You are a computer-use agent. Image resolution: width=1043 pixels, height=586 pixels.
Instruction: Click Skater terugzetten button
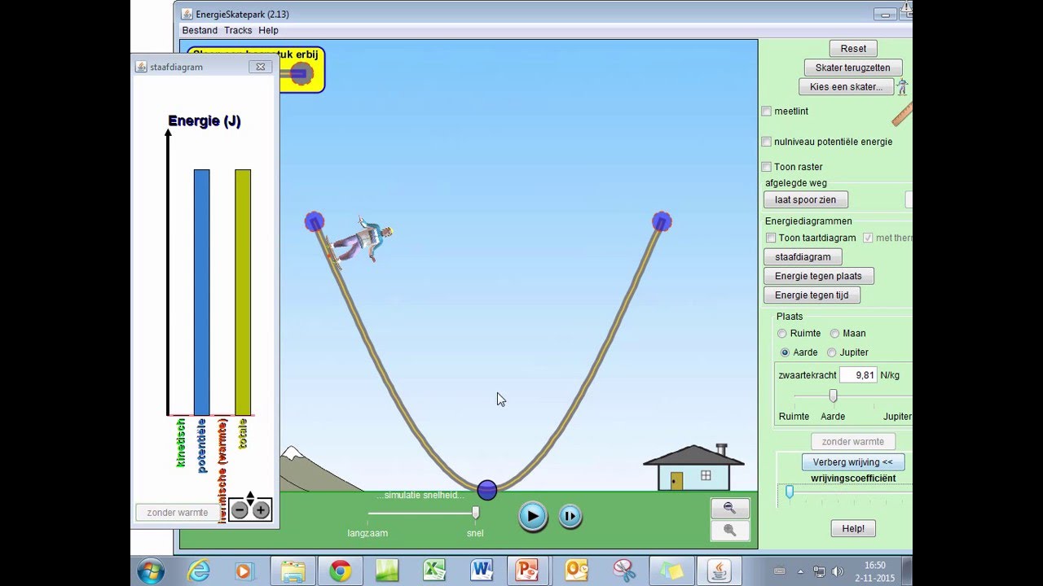tap(853, 68)
